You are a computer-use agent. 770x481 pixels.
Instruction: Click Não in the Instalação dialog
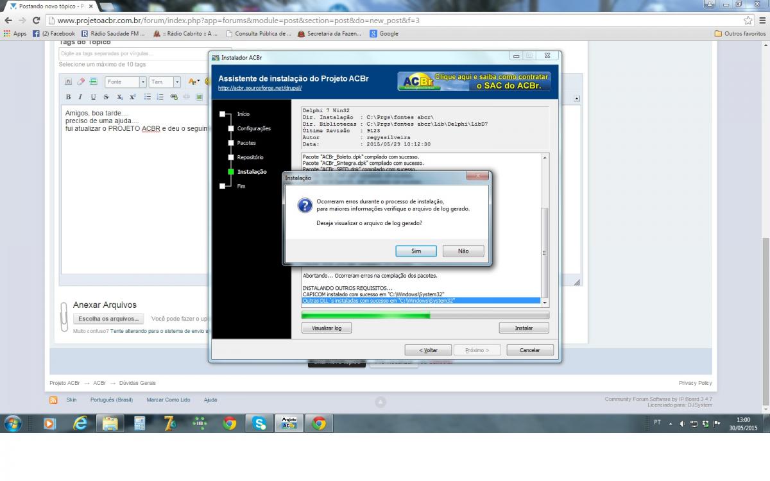[x=463, y=251]
